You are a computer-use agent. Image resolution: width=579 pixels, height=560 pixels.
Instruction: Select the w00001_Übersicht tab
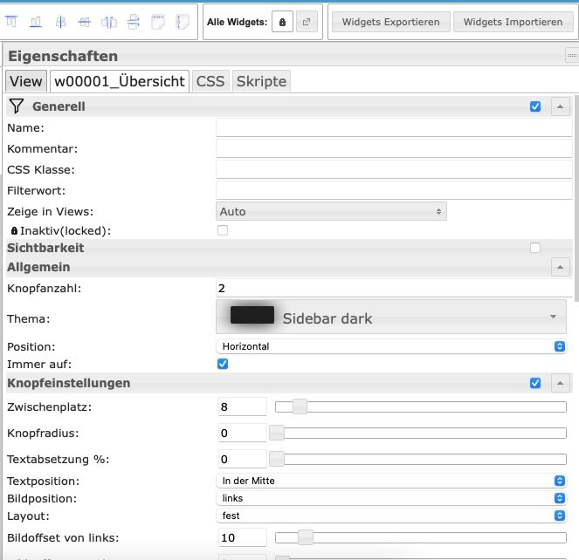(120, 81)
